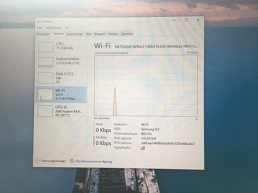Click the large Wi-Fi heading
Screen dimensions: 258x193
102,46
